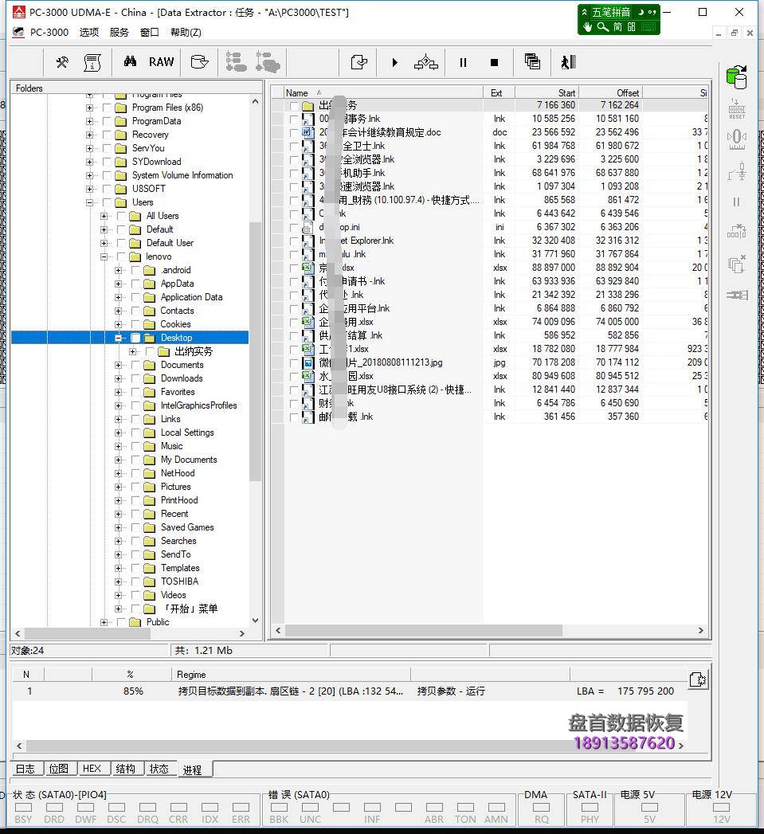Open the script log toolbar icon
Viewport: 764px width, 834px height.
[x=93, y=61]
